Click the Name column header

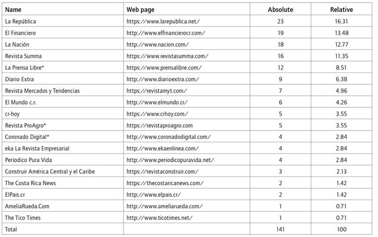13,9
